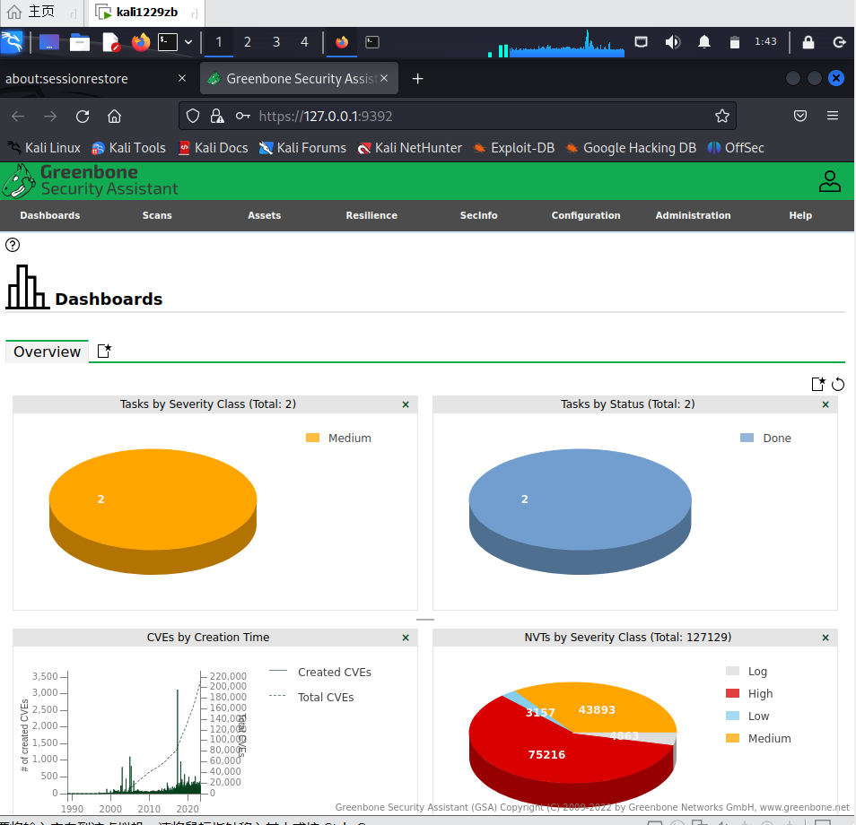Toggle the Done legend swatch
Viewport: 856px width, 825px height.
pos(747,438)
